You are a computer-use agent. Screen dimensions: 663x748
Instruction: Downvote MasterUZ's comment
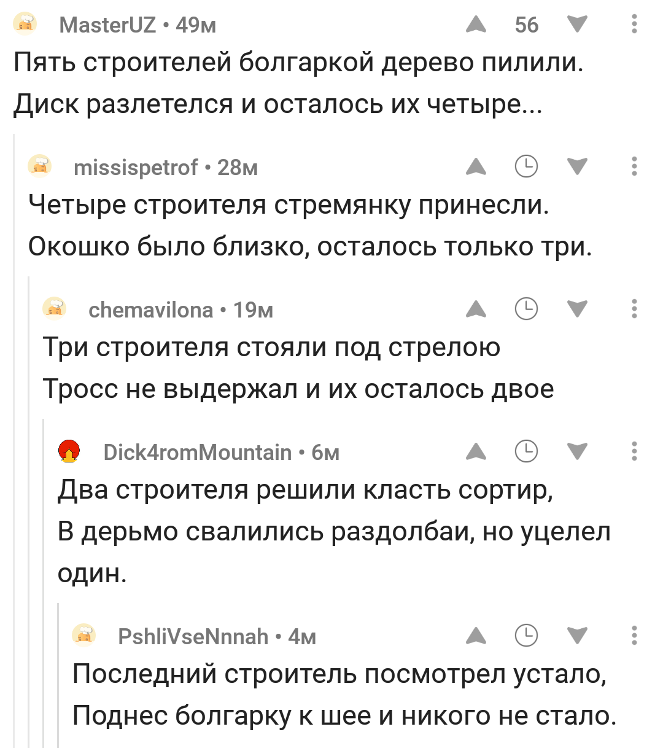577,25
